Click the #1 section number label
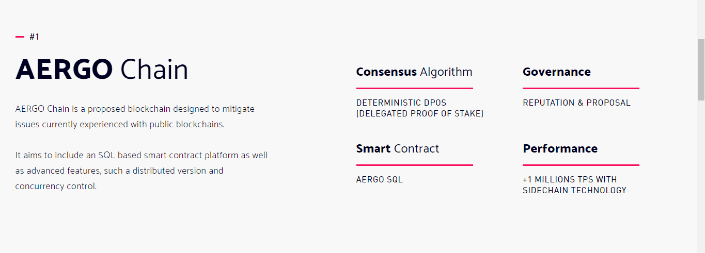The width and height of the screenshot is (705, 253). 35,37
